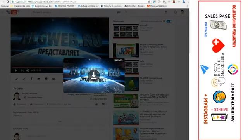Viewport: 248px width, 140px height.
Task: Like the video with thumbs up
Action: click(96, 104)
